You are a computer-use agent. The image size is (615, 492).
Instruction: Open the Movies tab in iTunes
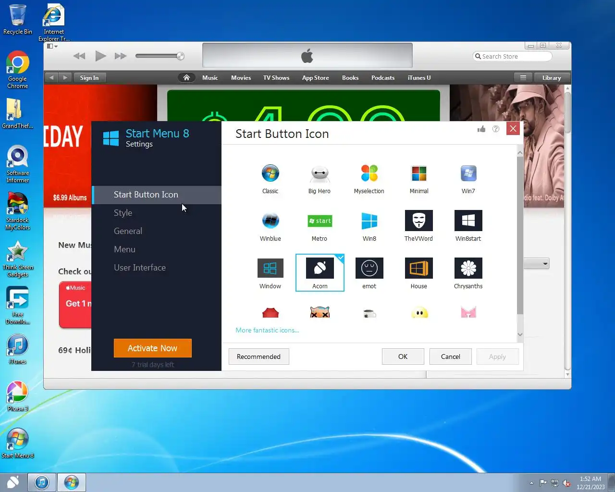click(x=241, y=78)
